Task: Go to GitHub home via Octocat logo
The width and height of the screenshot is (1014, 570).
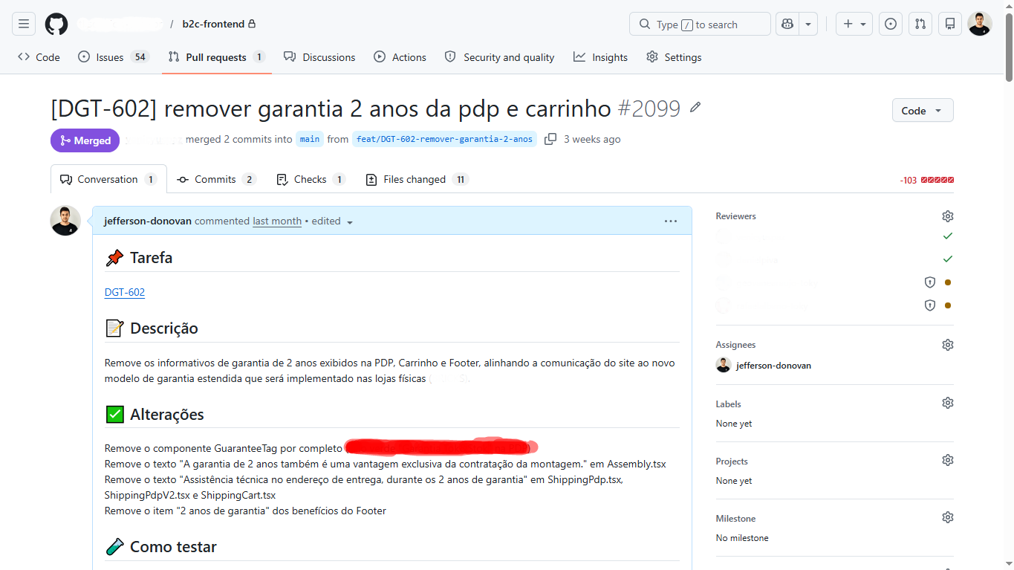Action: [x=56, y=24]
